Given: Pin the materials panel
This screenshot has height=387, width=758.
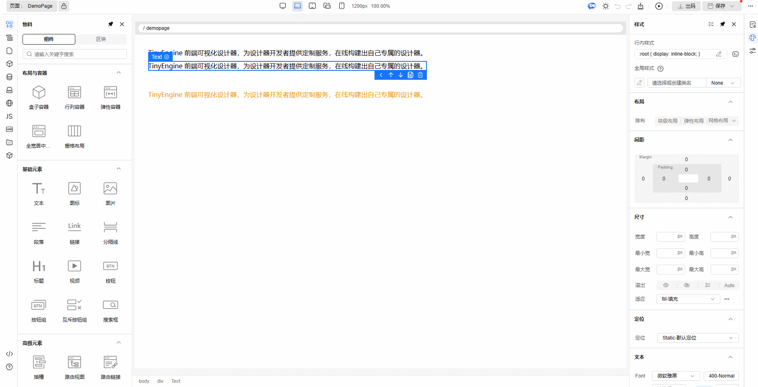Looking at the screenshot, I should pos(111,24).
